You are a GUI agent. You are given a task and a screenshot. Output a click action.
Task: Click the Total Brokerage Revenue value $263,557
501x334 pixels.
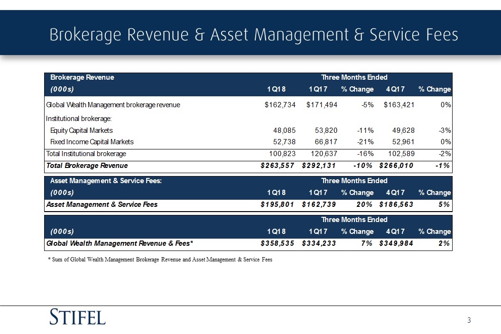(278, 166)
